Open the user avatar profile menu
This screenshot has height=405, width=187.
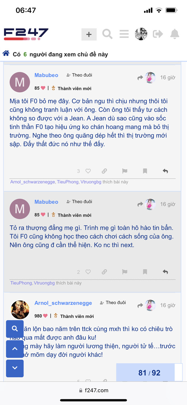141,34
